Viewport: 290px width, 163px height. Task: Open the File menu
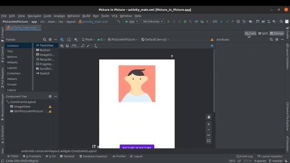coord(4,16)
